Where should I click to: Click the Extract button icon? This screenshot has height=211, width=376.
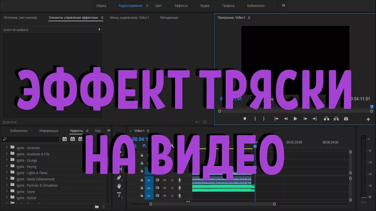pyautogui.click(x=336, y=119)
